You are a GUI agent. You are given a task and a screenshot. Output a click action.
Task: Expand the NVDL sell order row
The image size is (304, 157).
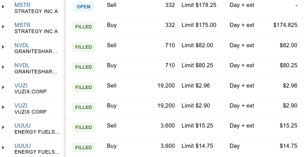3,47
